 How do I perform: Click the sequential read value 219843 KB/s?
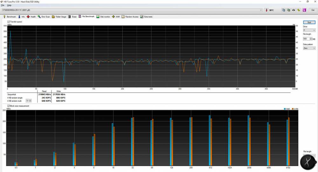click(x=45, y=94)
